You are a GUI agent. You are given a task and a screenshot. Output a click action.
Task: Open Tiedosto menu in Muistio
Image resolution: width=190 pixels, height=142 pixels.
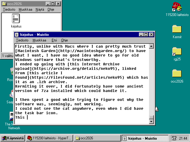22,40
